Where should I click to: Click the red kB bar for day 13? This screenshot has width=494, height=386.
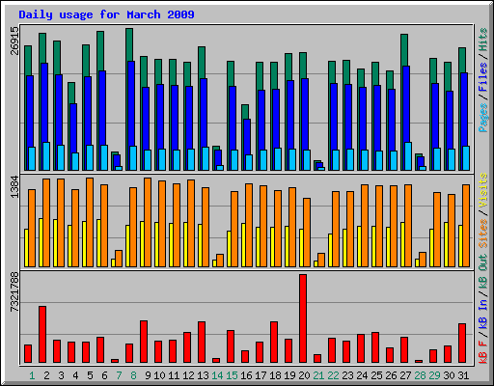click(x=202, y=343)
